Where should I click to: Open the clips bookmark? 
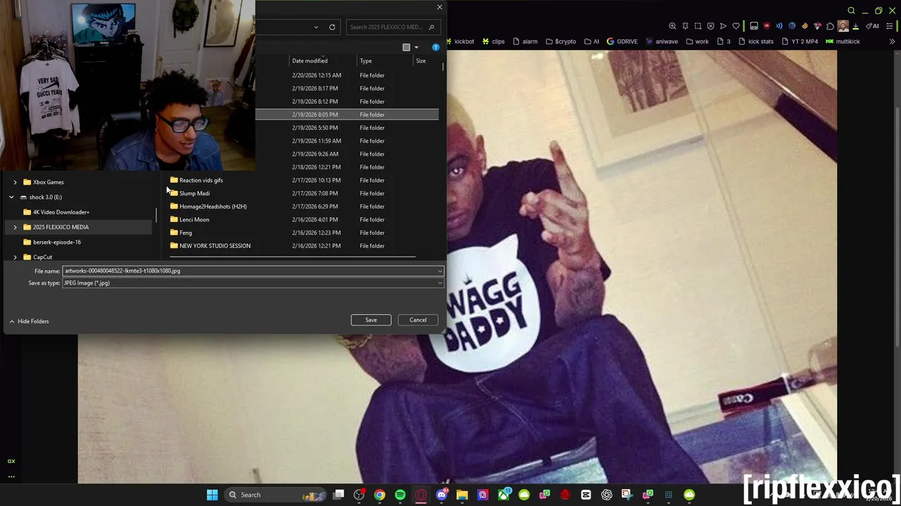tap(493, 41)
